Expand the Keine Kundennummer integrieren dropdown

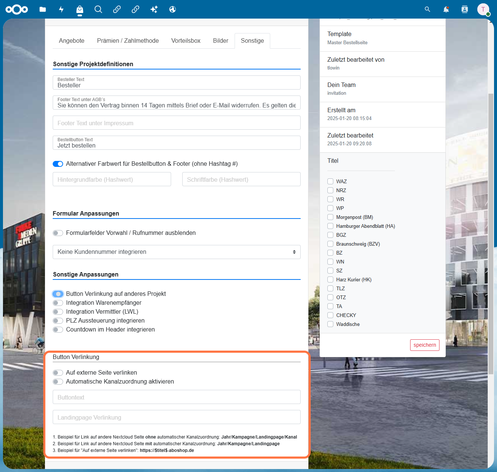tap(177, 252)
